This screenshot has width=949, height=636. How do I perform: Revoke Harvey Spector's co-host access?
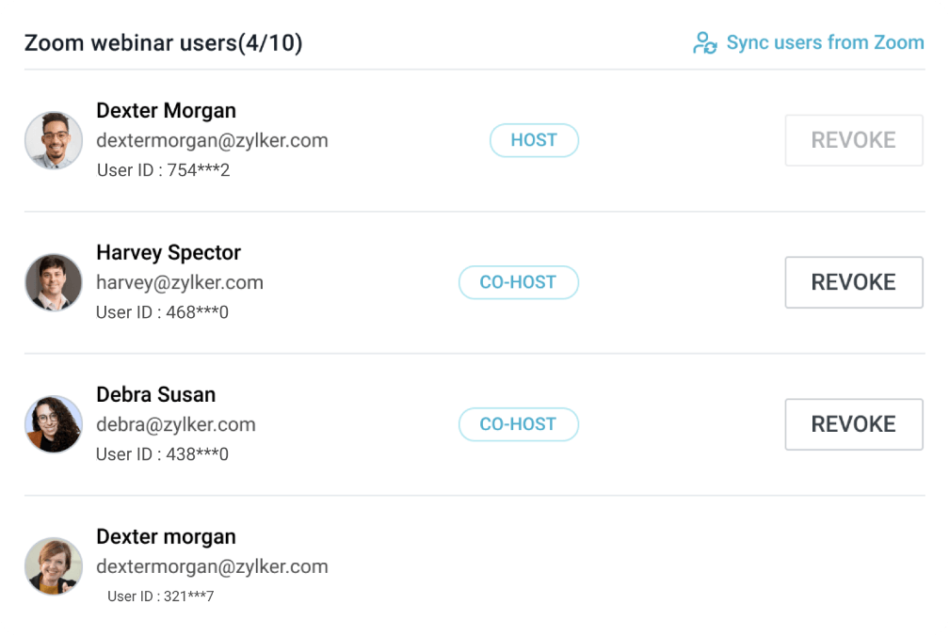click(x=853, y=282)
